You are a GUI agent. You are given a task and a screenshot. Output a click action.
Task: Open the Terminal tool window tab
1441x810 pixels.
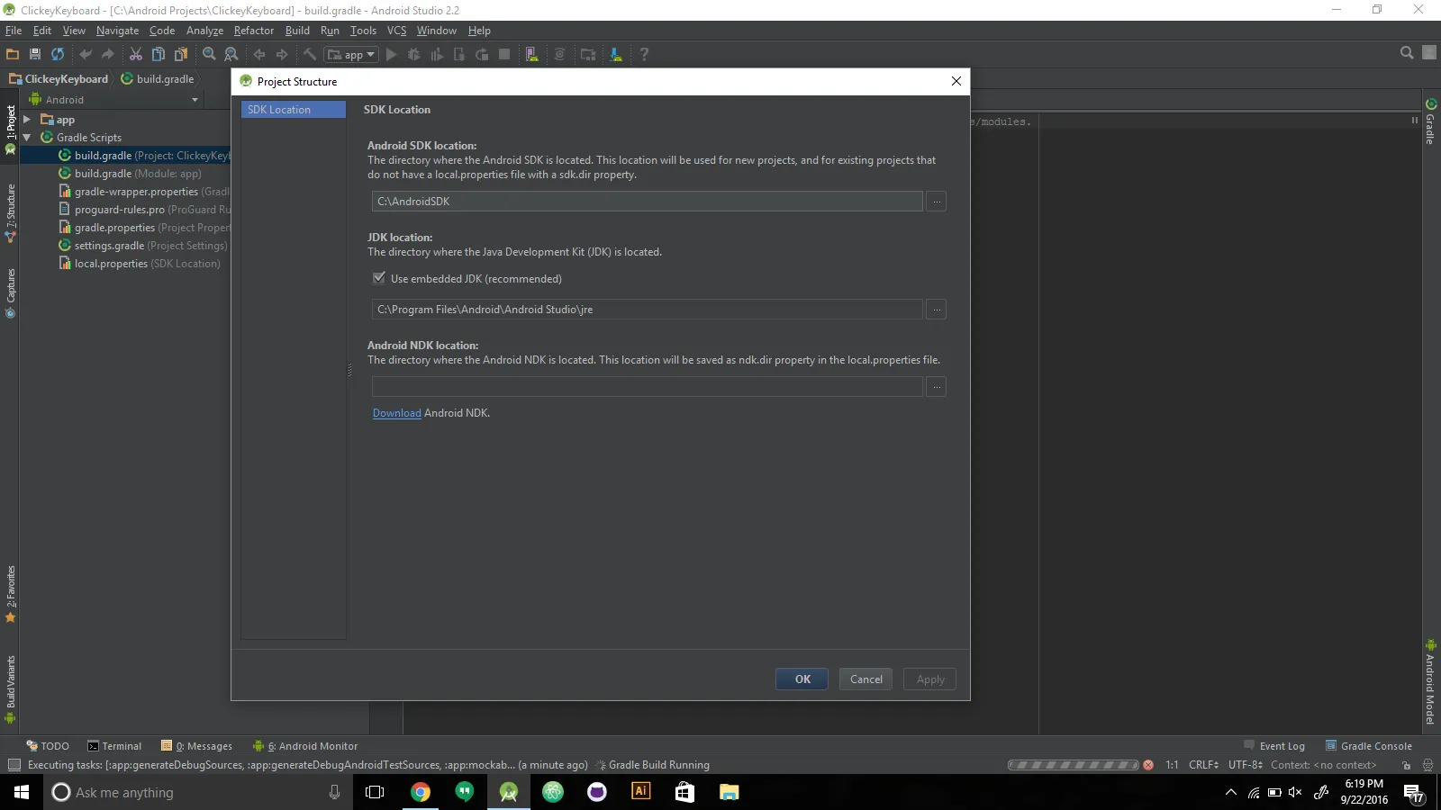tap(114, 746)
